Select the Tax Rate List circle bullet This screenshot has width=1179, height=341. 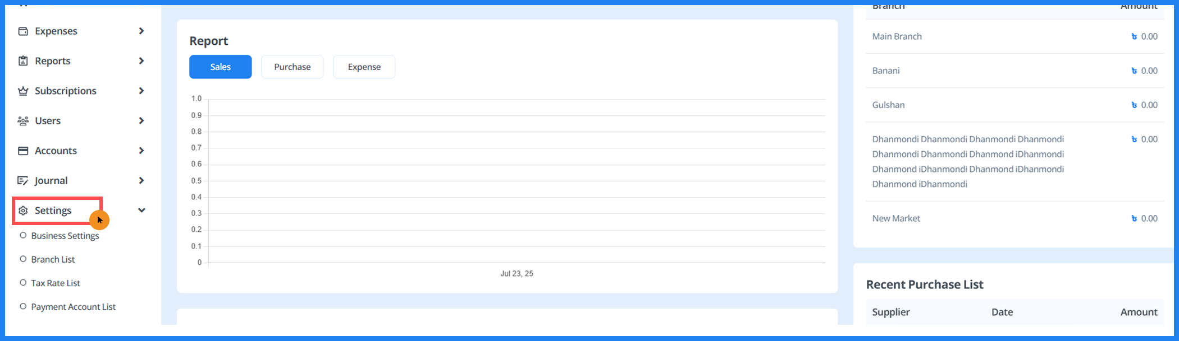pyautogui.click(x=23, y=283)
